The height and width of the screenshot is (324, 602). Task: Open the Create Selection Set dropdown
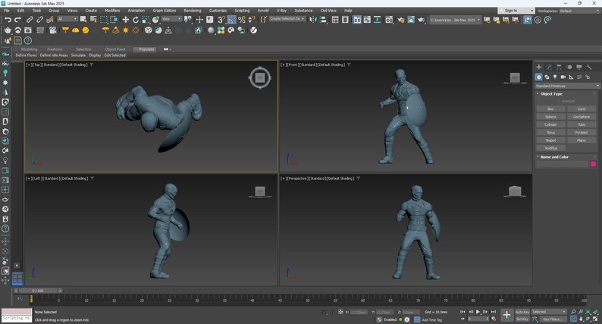click(x=287, y=18)
